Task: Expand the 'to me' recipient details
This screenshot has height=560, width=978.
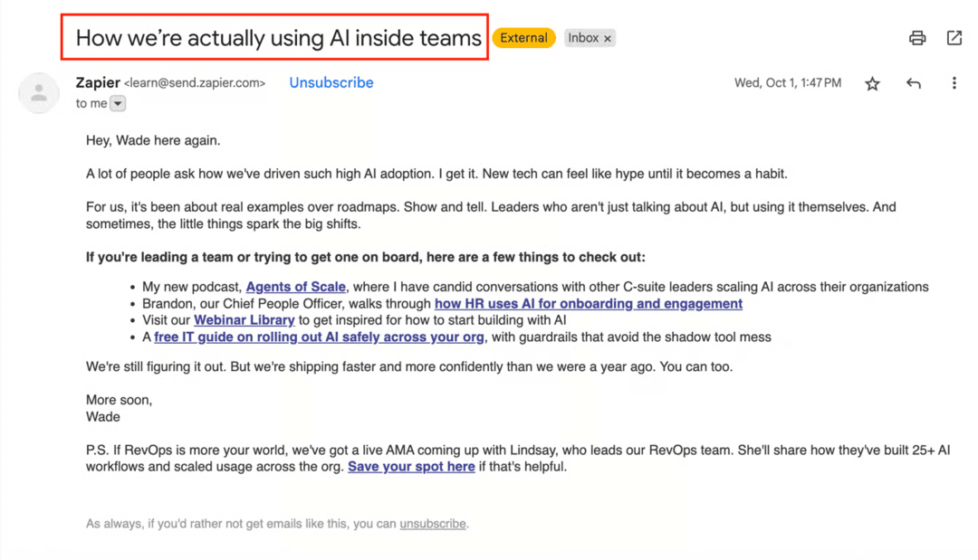Action: [x=117, y=103]
